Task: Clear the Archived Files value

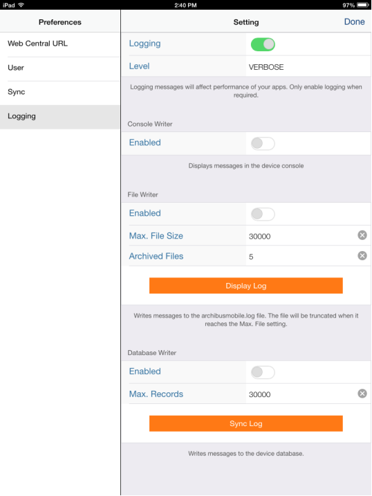Action: click(362, 255)
